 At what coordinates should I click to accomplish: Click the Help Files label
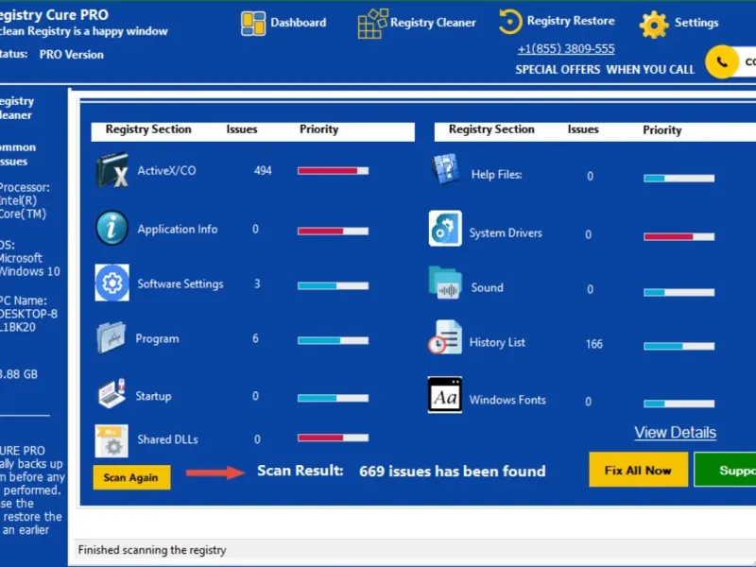497,175
